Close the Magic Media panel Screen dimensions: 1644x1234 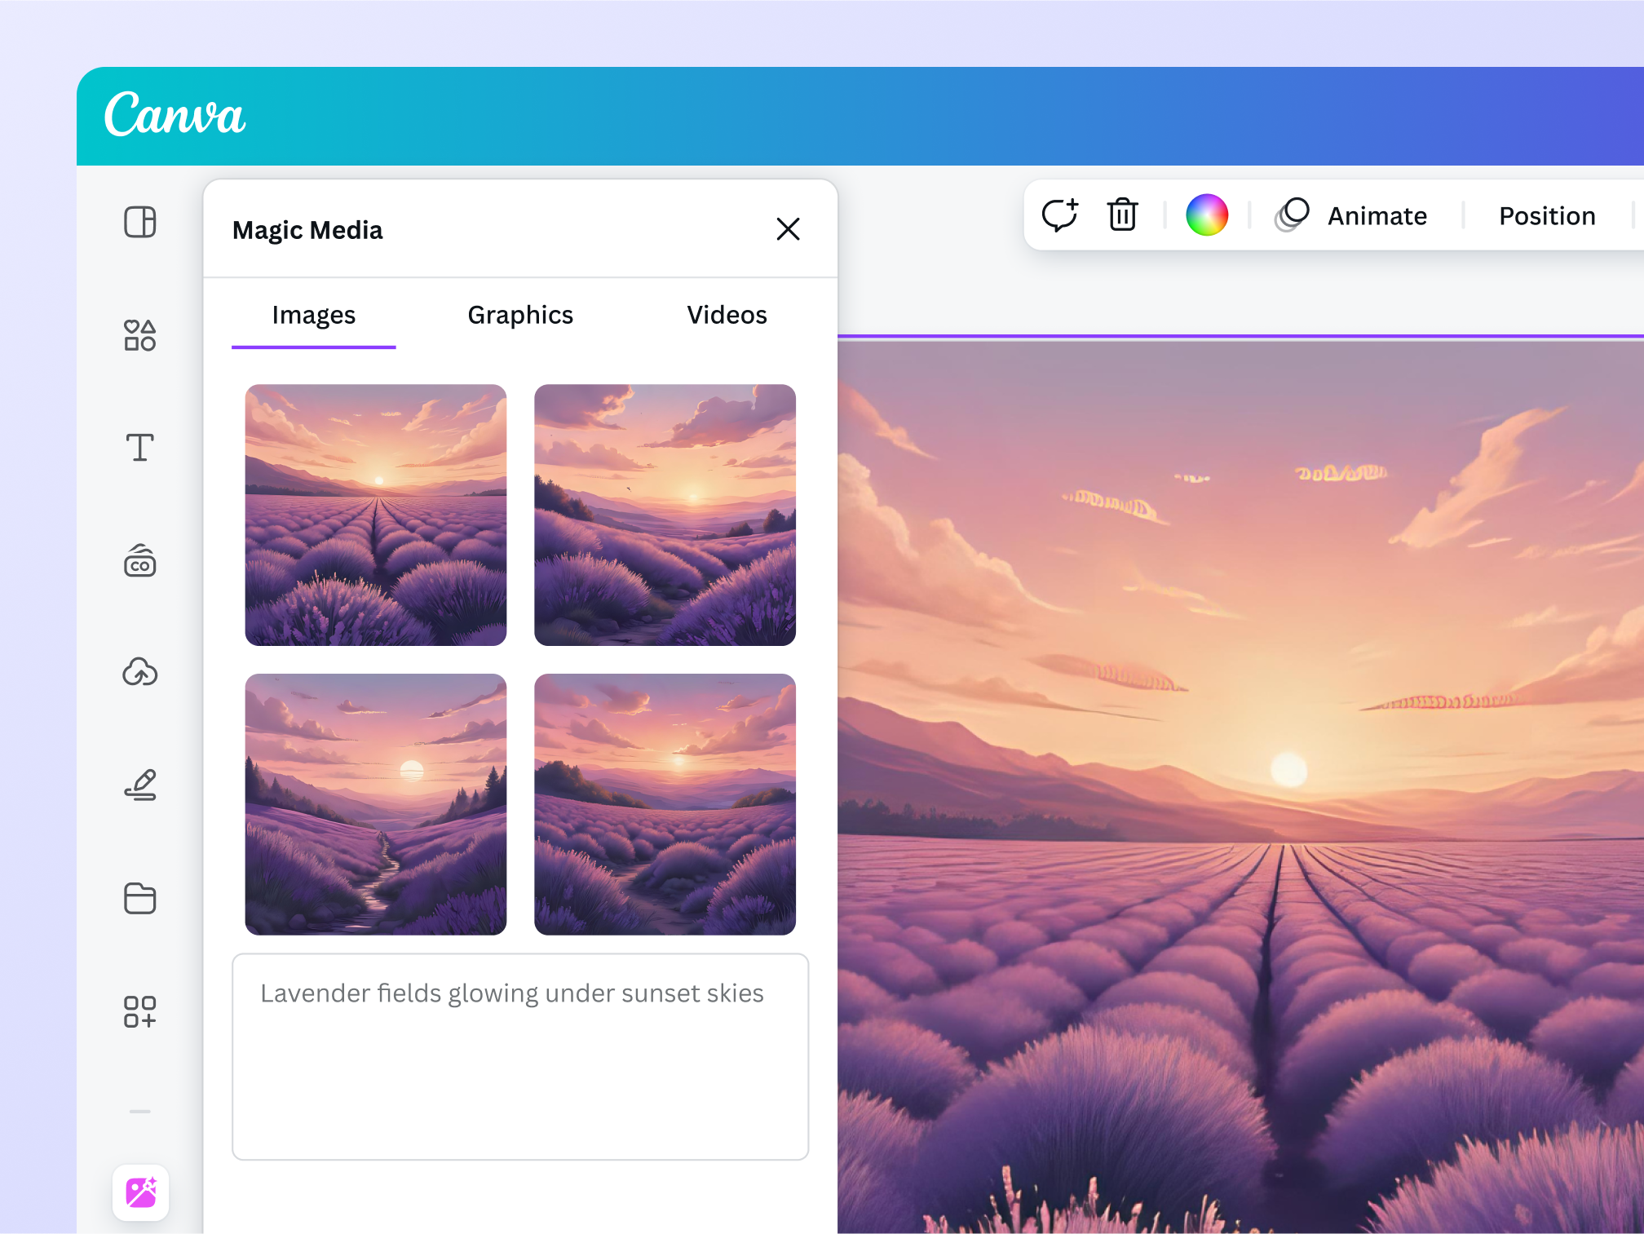[x=788, y=229]
